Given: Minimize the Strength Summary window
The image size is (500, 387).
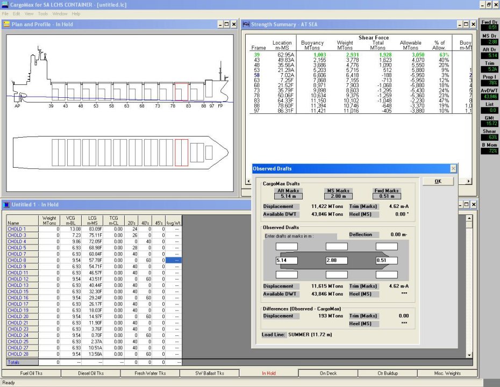Looking at the screenshot, I should click(x=460, y=24).
